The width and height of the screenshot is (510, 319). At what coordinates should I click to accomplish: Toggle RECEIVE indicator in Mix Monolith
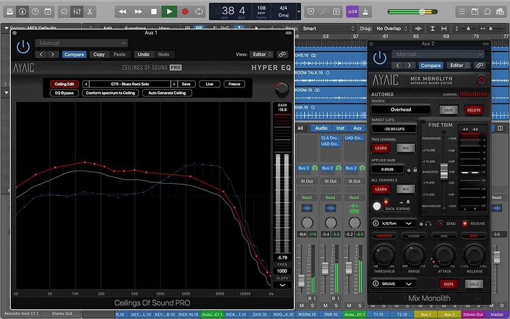click(x=465, y=224)
